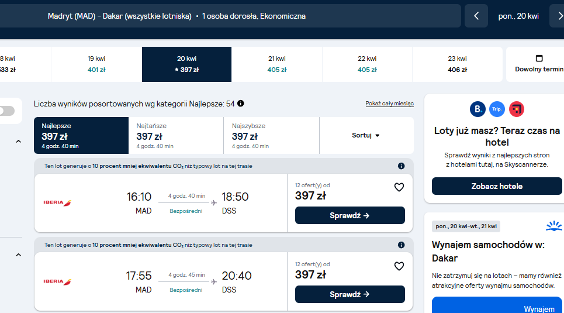Choose the 23 kwi date at 406 zł
The image size is (564, 313).
[458, 64]
